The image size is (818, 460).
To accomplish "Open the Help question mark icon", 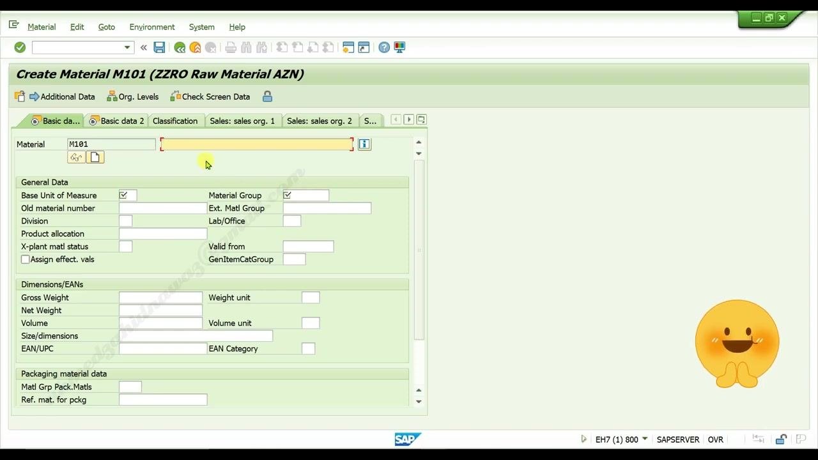I will pyautogui.click(x=384, y=47).
